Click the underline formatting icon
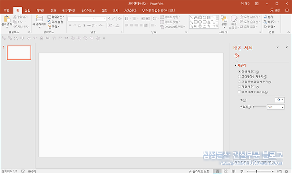This screenshot has width=292, height=174. tap(80, 25)
